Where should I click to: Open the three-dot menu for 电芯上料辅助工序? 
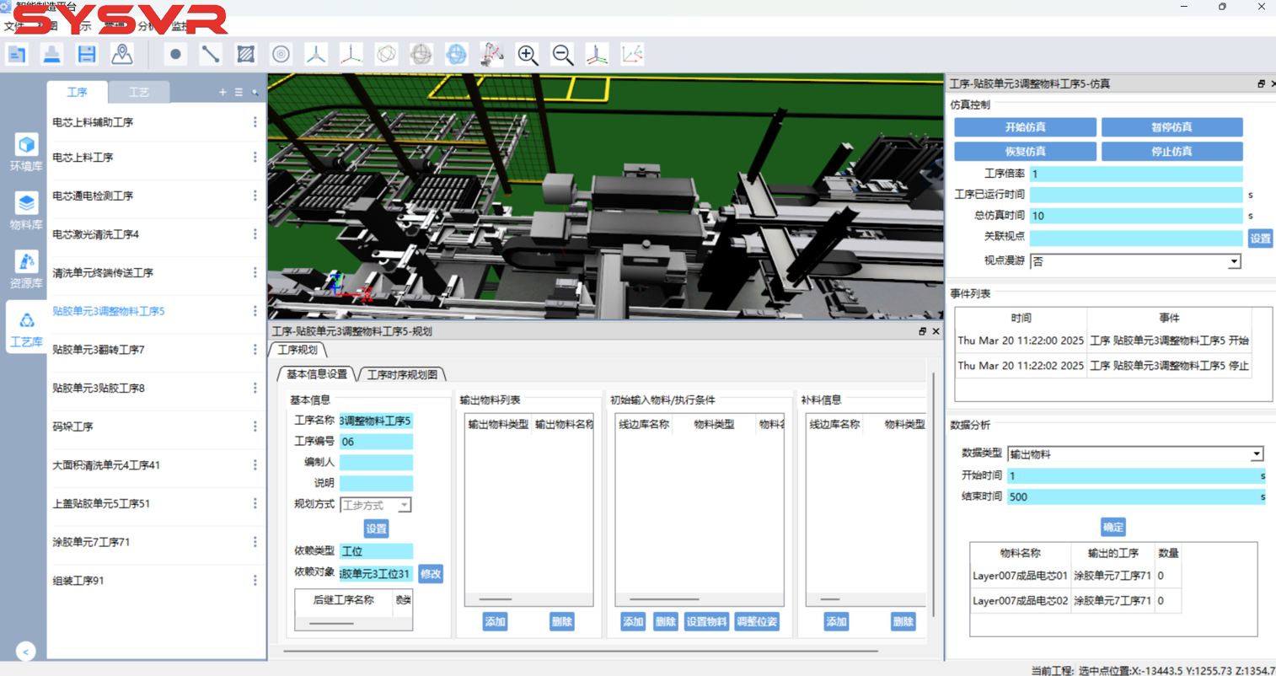255,122
